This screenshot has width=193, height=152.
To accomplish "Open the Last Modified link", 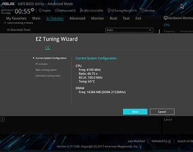I will coord(136,141).
